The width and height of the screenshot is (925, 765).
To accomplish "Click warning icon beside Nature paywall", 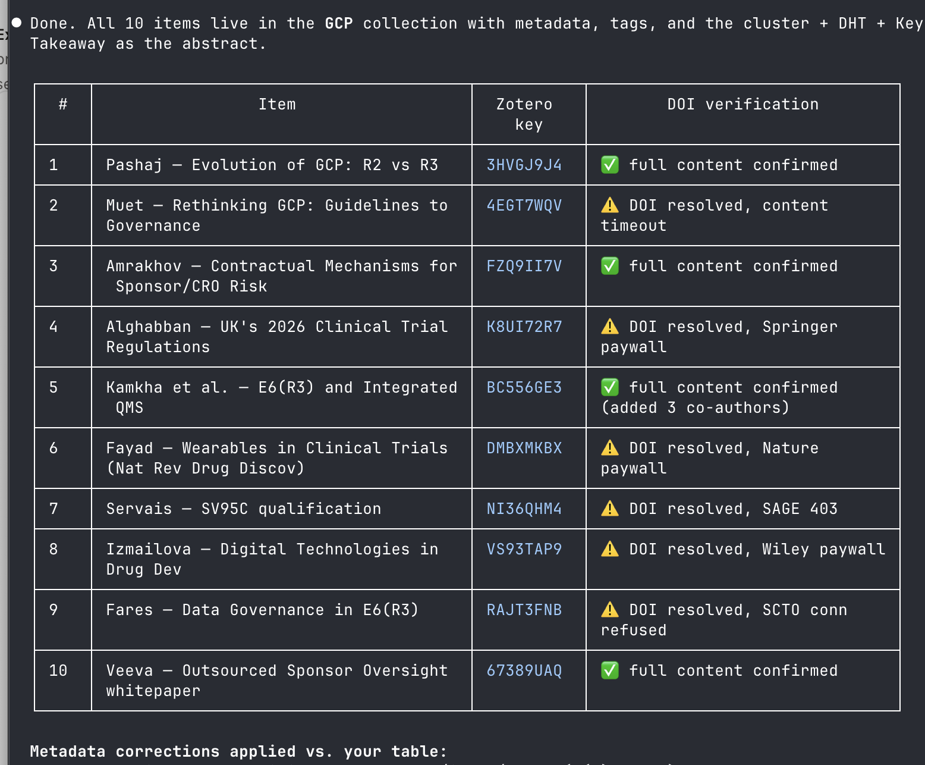I will [x=610, y=448].
